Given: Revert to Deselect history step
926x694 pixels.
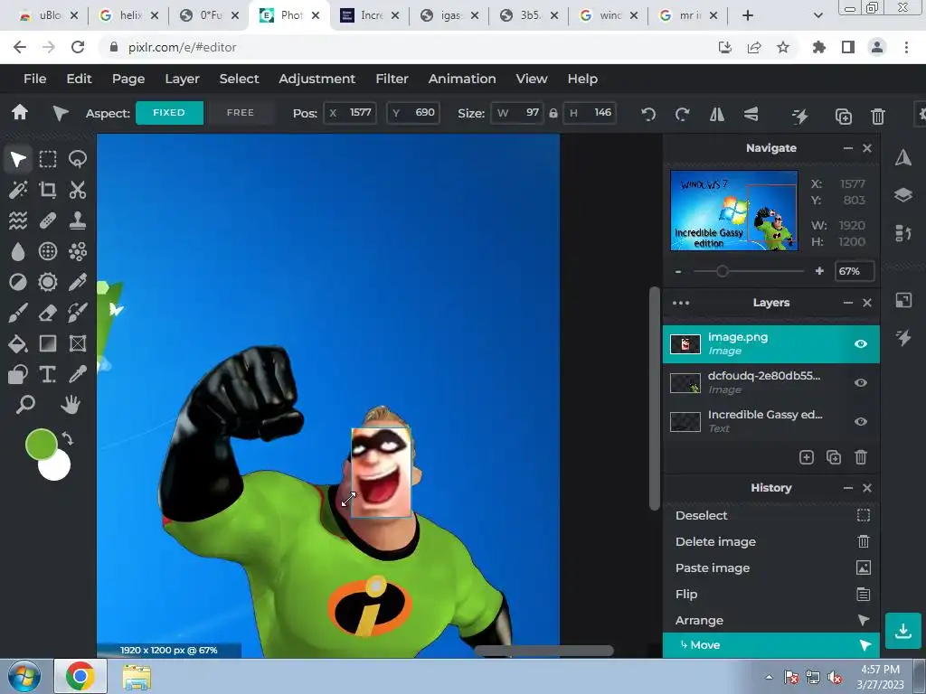Looking at the screenshot, I should pyautogui.click(x=771, y=515).
